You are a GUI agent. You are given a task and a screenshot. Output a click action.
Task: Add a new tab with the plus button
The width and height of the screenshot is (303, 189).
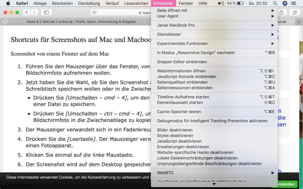(299, 22)
